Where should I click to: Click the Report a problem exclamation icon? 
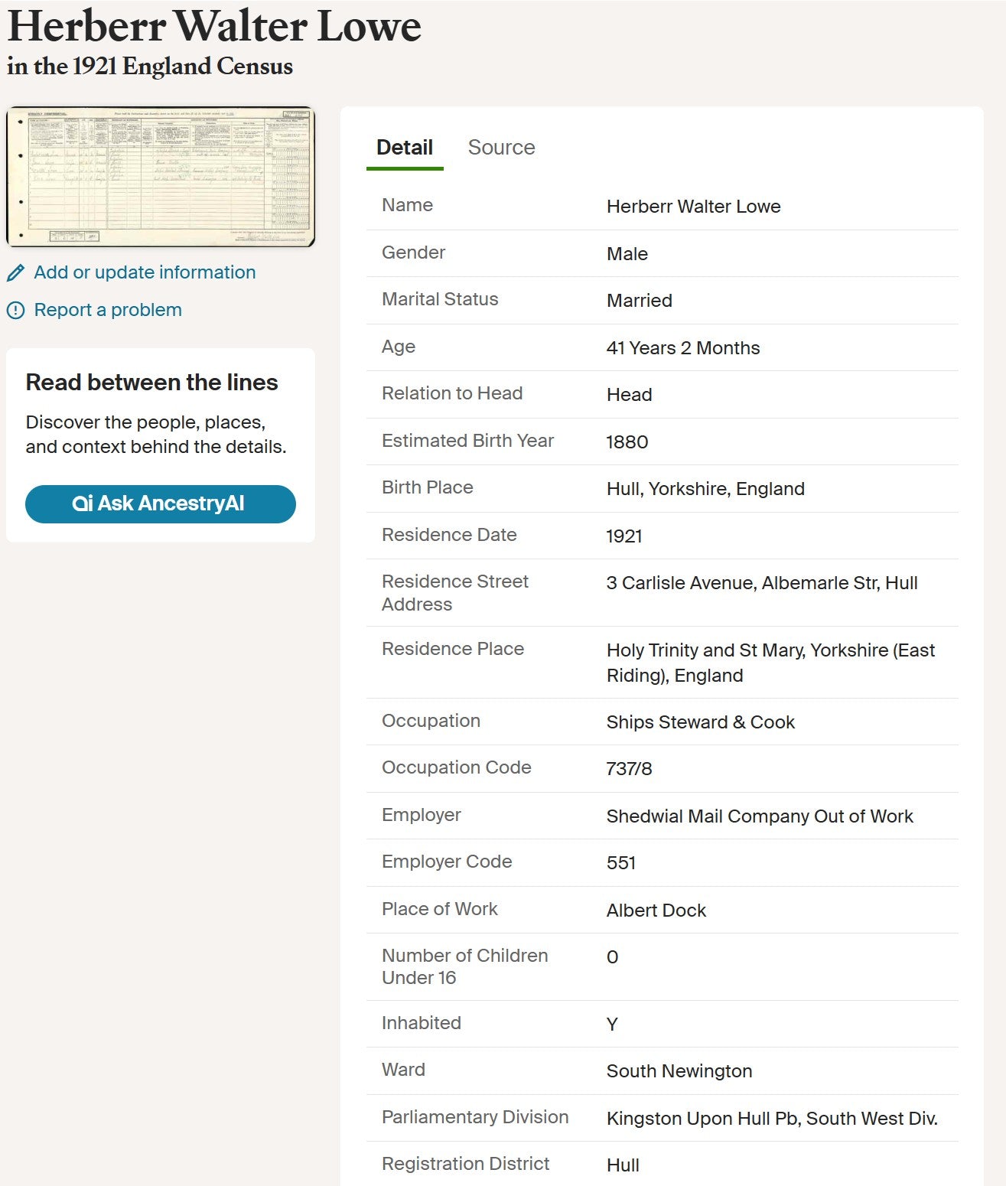point(15,311)
